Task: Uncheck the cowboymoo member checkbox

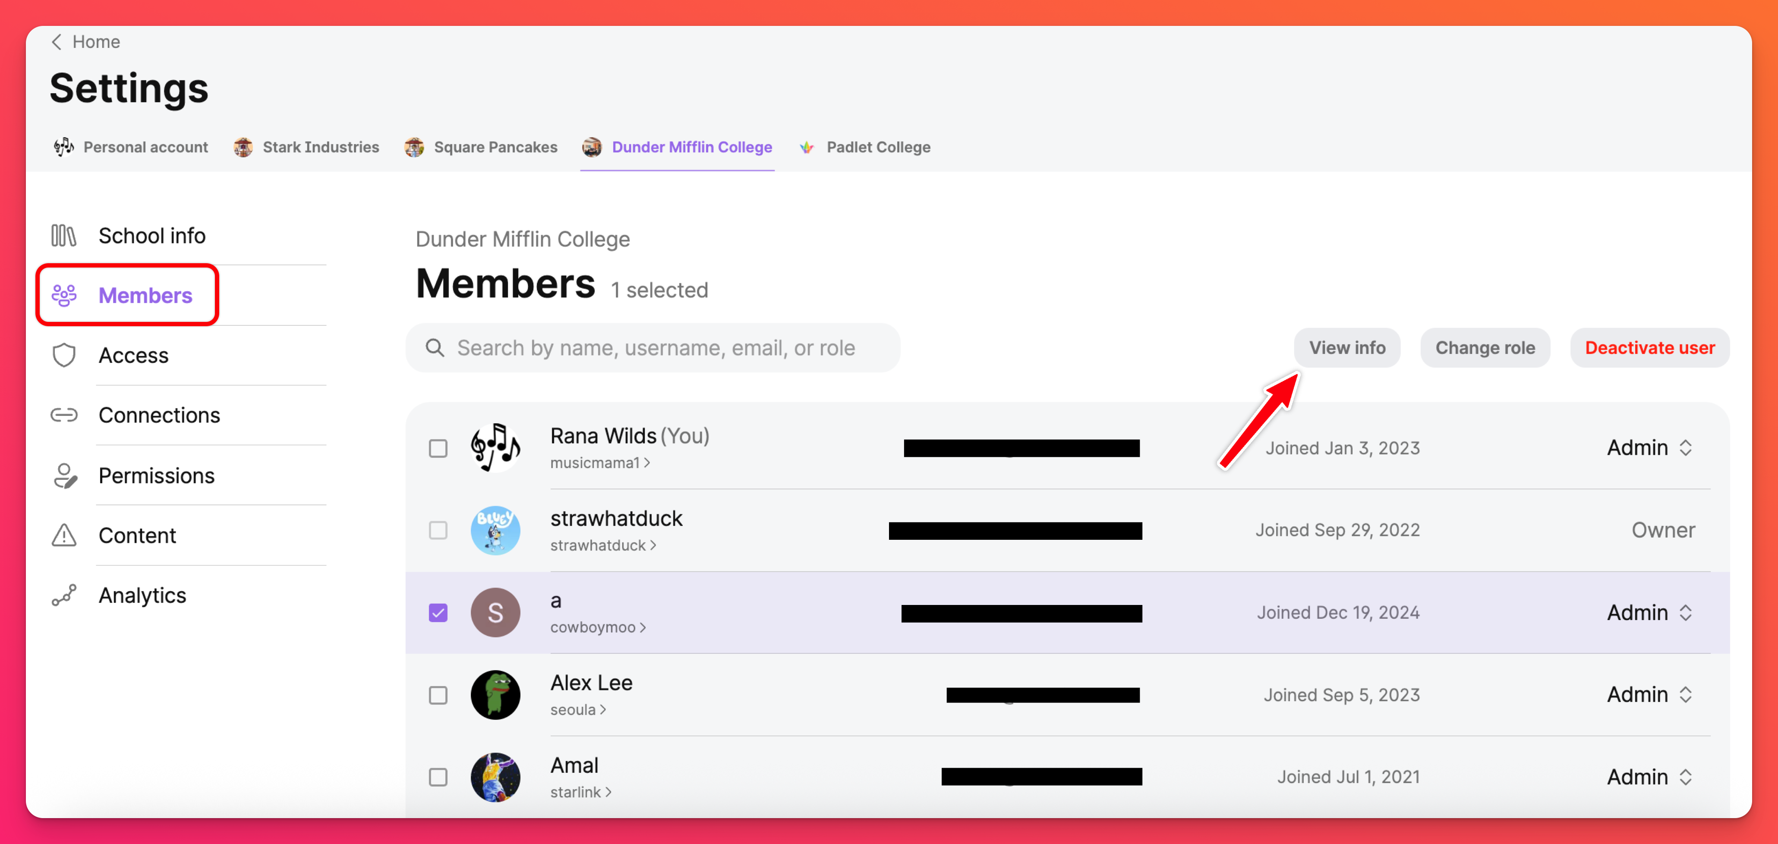Action: click(x=438, y=613)
